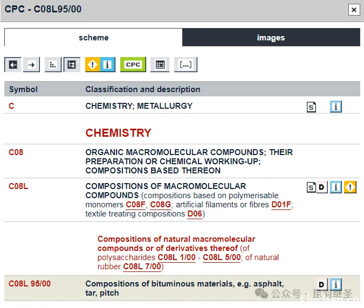Click yellow warning icon in C08L row
364x308 pixels.
[x=350, y=187]
